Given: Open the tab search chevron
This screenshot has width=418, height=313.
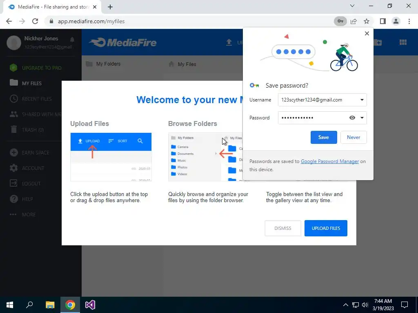Looking at the screenshot, I should pyautogui.click(x=352, y=6).
